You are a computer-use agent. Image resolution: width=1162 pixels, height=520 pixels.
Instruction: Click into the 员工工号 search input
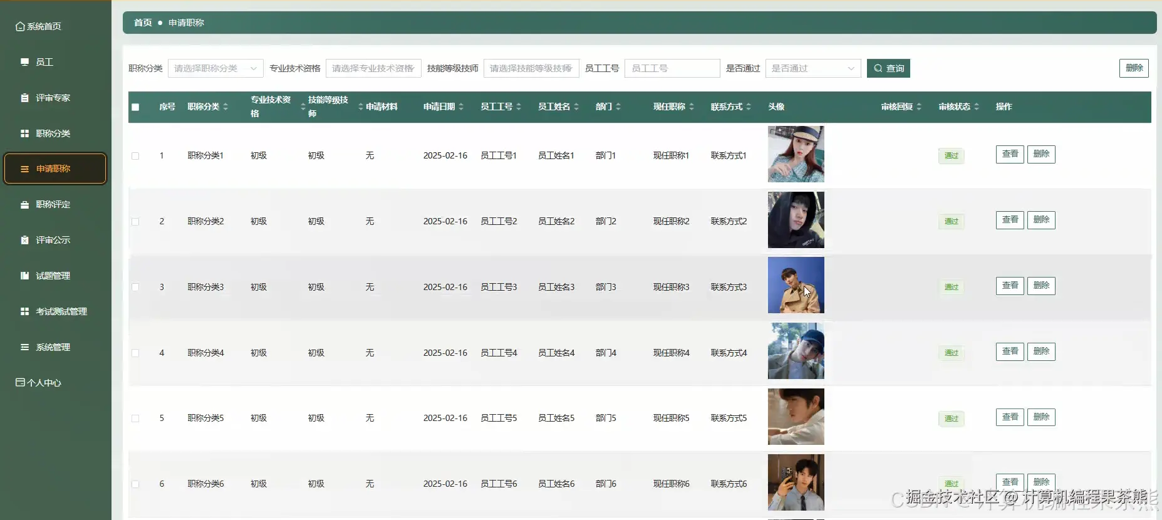pyautogui.click(x=672, y=68)
